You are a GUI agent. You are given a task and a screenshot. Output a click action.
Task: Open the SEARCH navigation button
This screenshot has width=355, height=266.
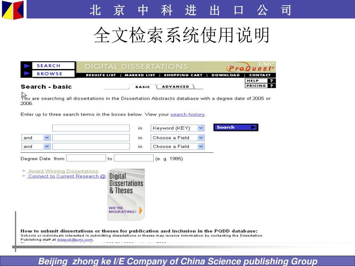coord(53,65)
